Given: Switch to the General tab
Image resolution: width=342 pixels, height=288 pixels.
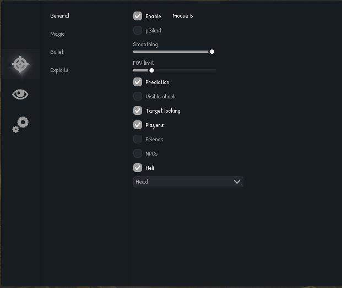Looking at the screenshot, I should coord(59,16).
